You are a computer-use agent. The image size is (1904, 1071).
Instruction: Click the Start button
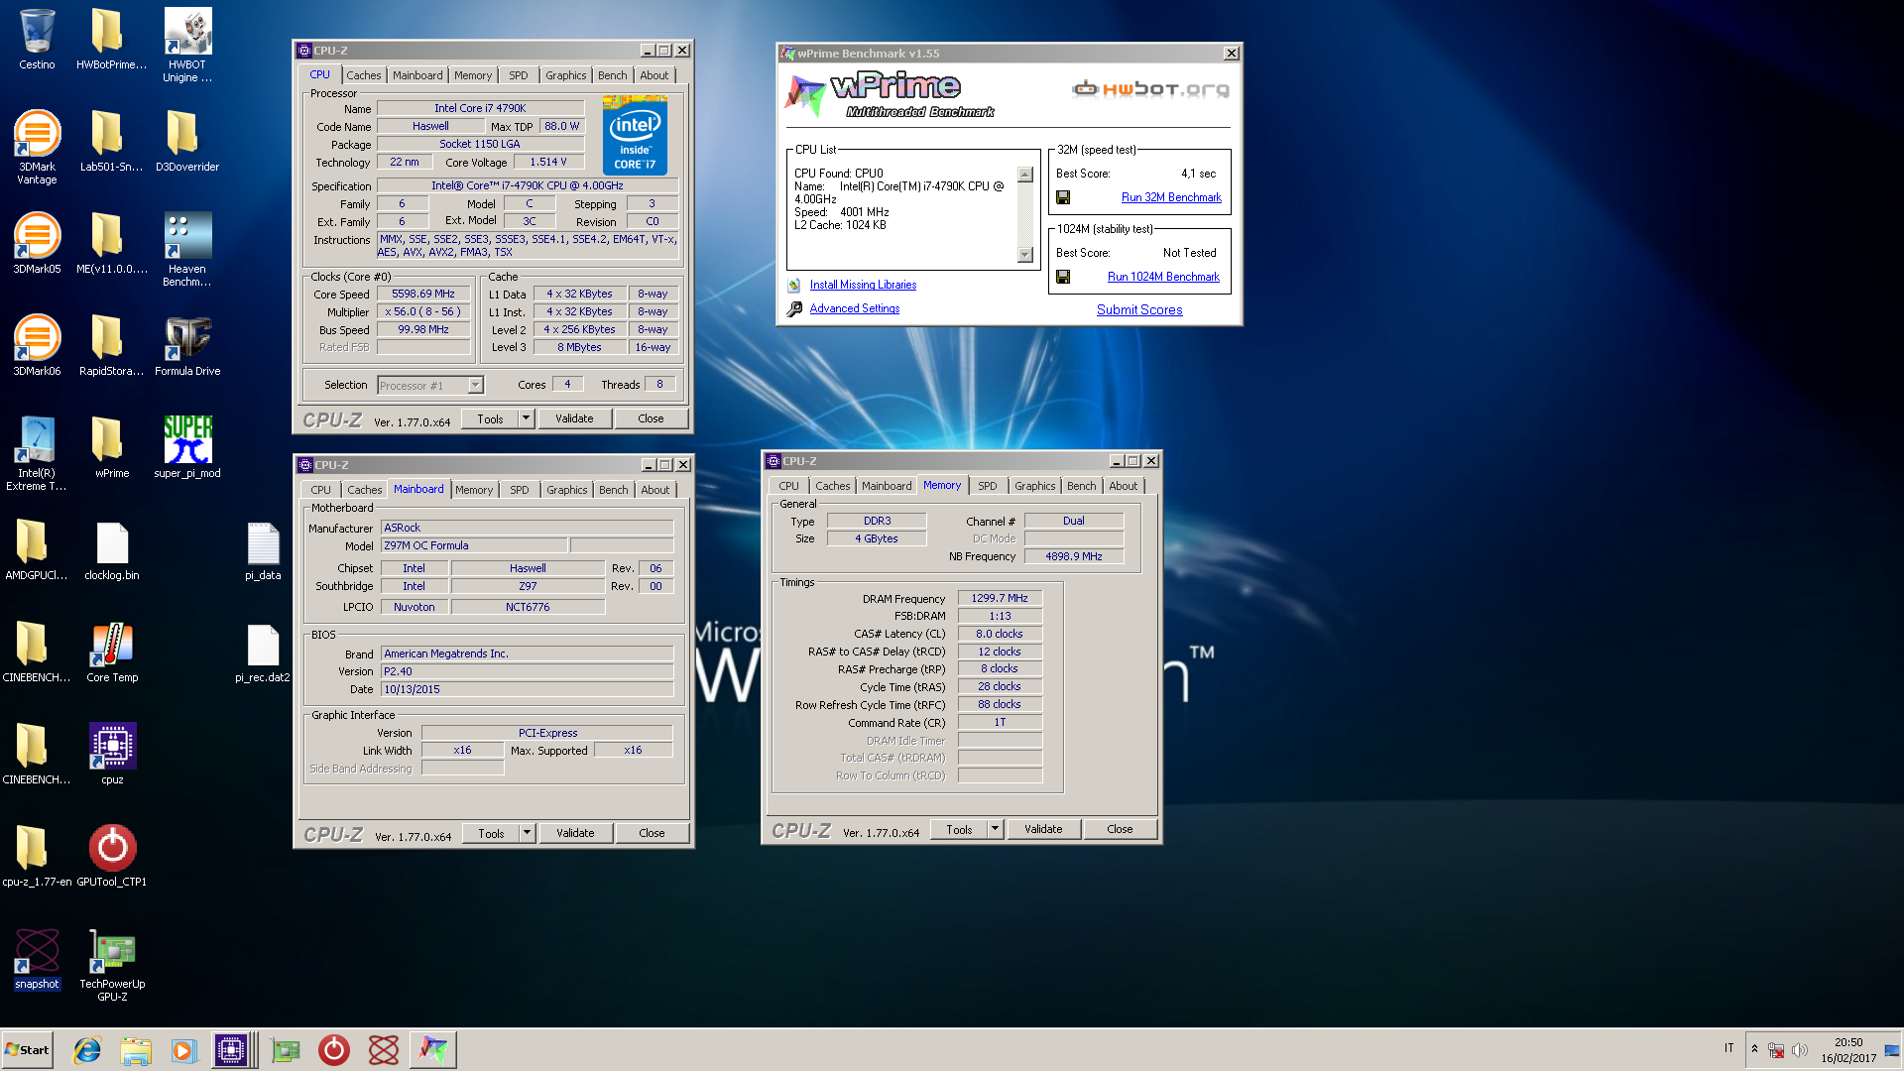tap(28, 1049)
